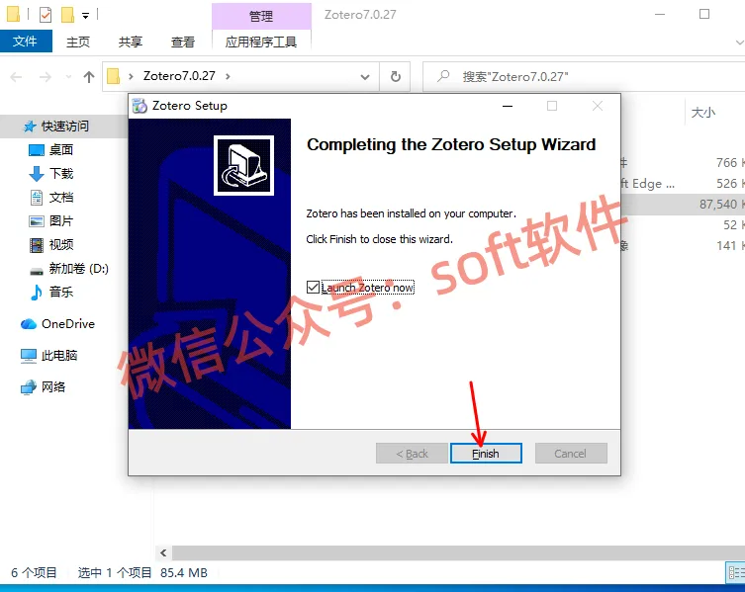
Task: Click the Zotero Setup title bar icon
Action: tap(140, 106)
